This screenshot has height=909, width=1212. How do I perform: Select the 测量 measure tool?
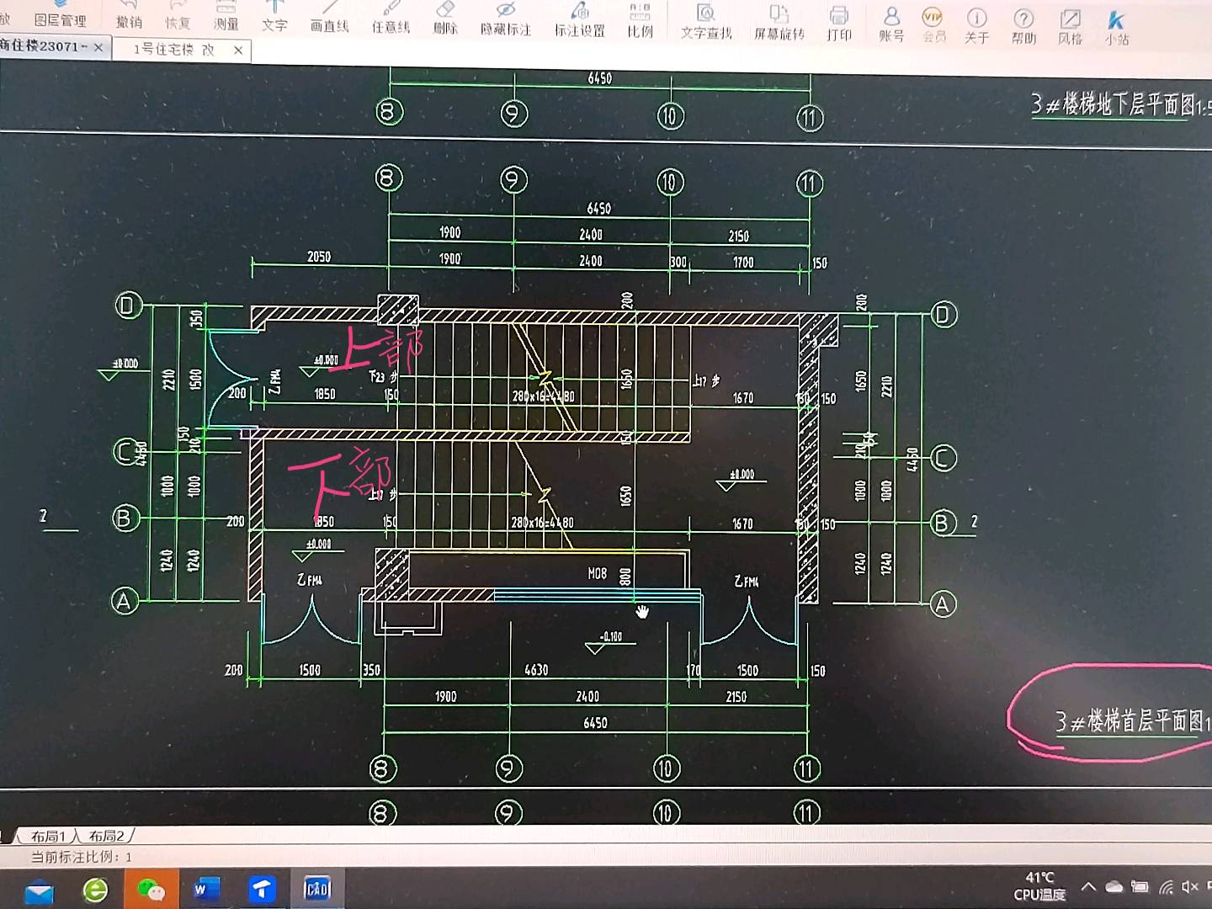click(x=226, y=17)
